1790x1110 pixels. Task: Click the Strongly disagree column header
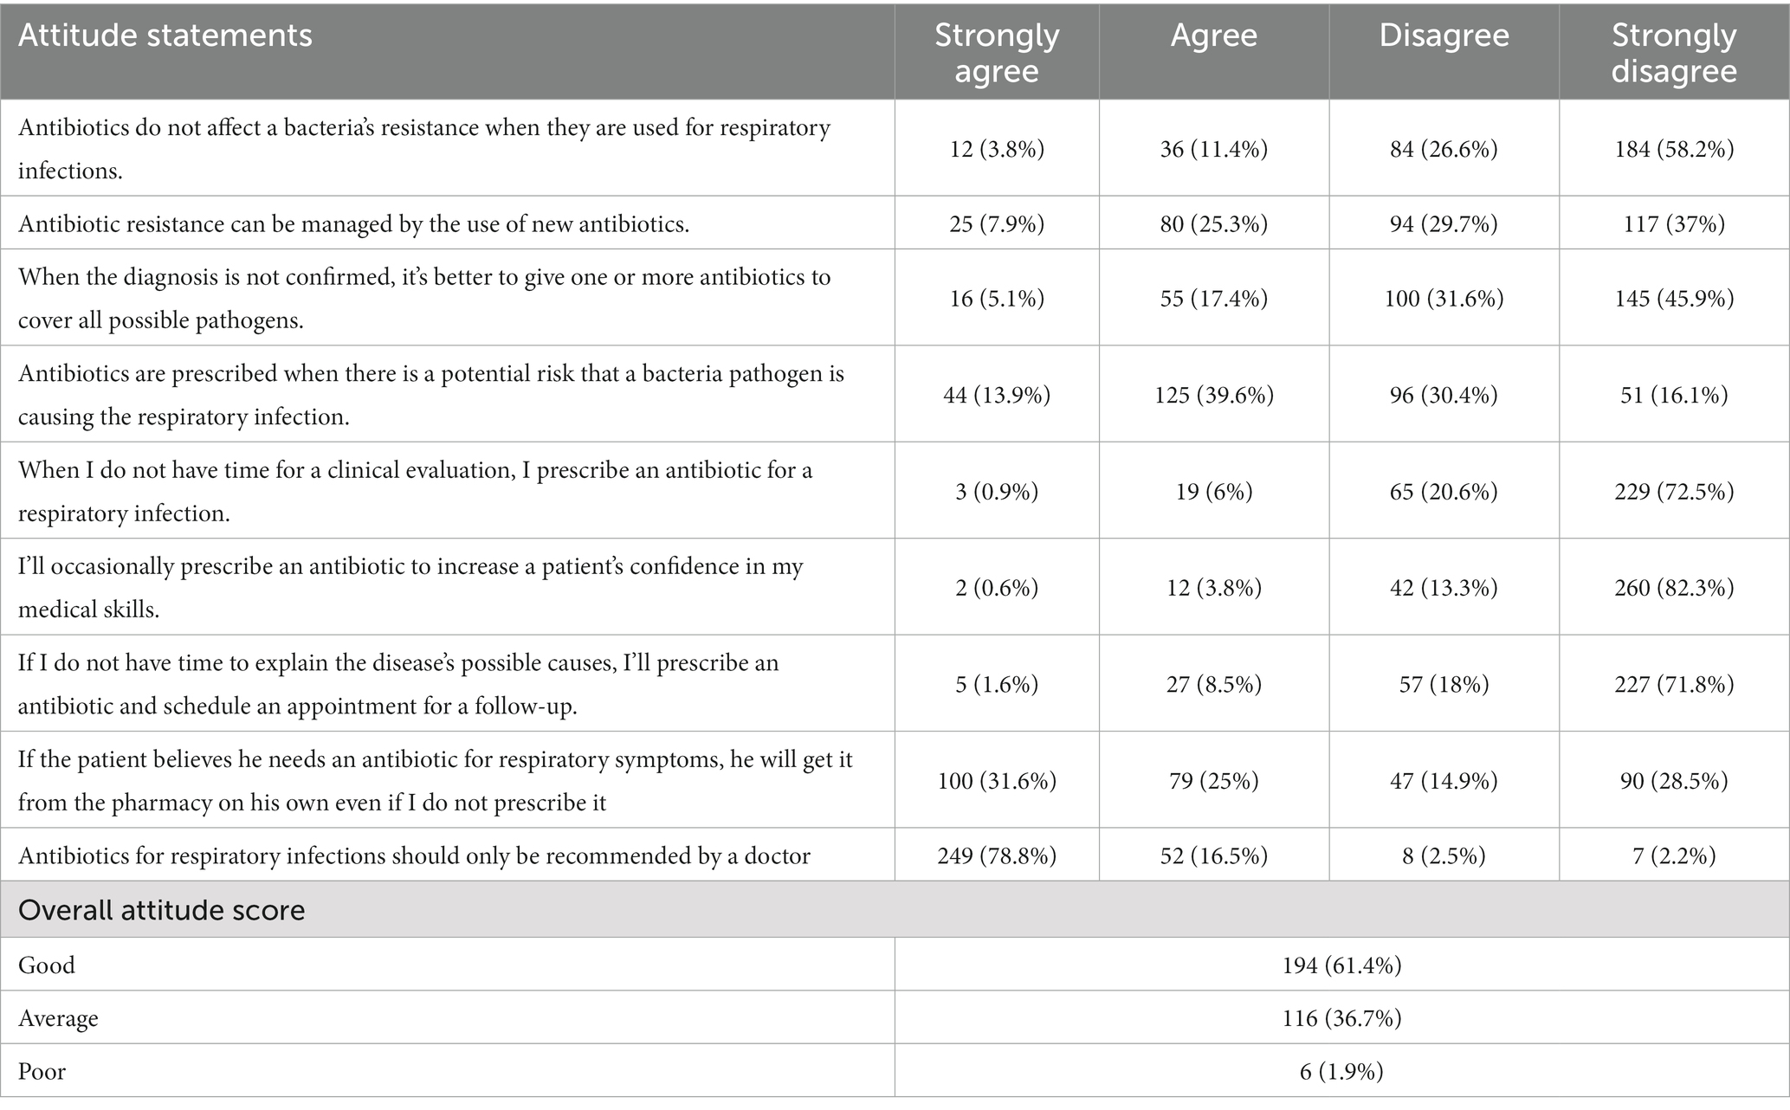click(x=1674, y=52)
